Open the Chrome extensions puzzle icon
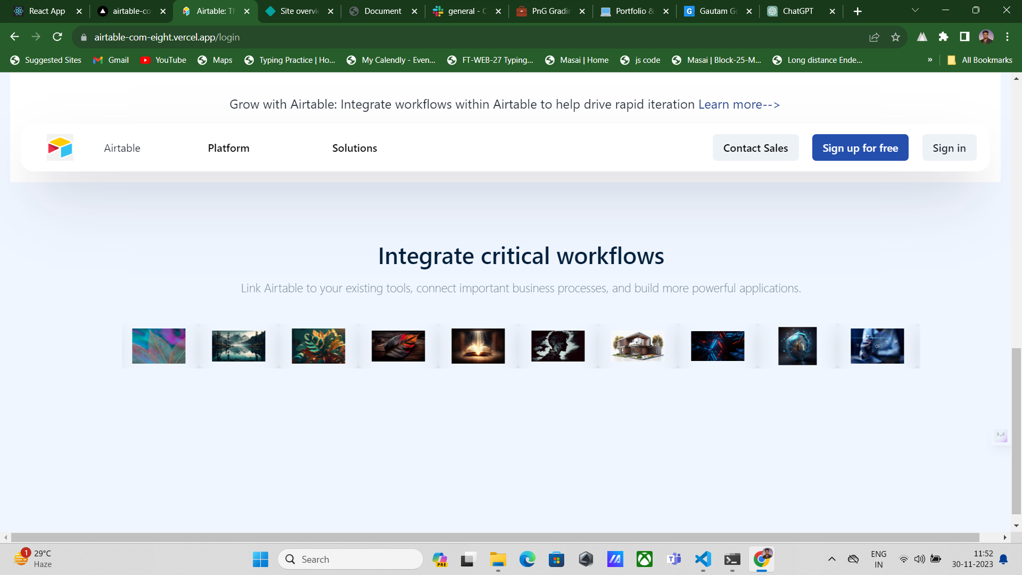Viewport: 1022px width, 575px height. [x=943, y=37]
